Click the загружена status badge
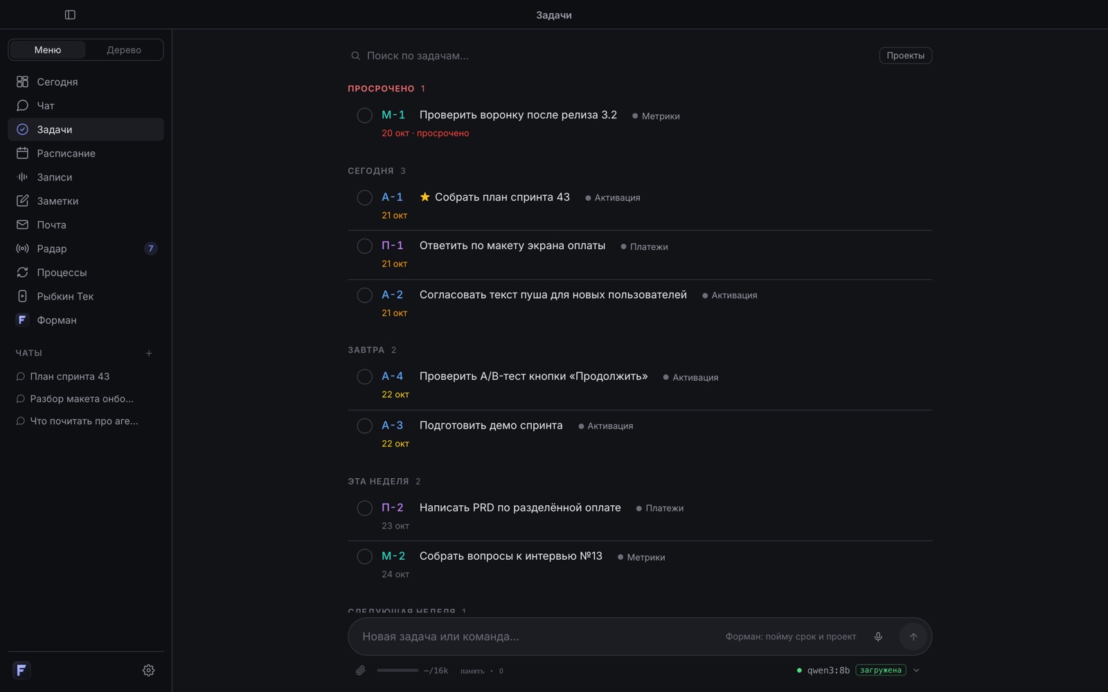The image size is (1108, 692). click(880, 670)
